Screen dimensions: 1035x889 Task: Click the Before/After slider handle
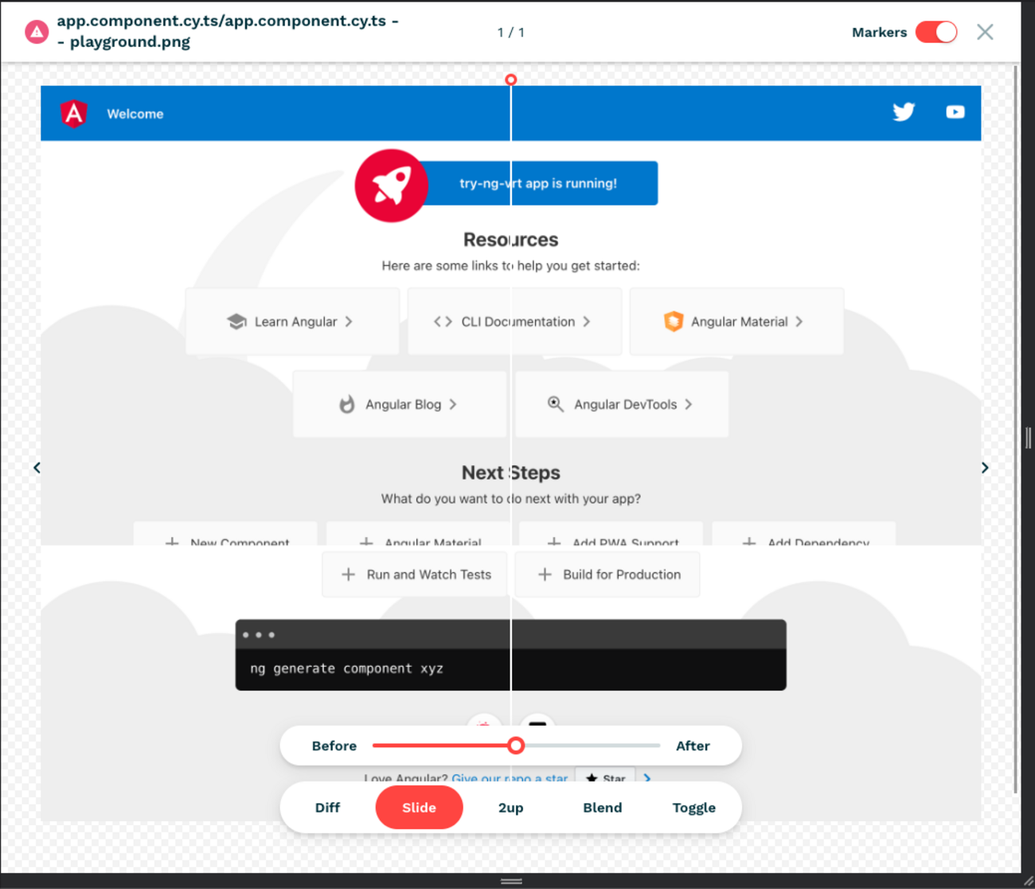point(516,746)
